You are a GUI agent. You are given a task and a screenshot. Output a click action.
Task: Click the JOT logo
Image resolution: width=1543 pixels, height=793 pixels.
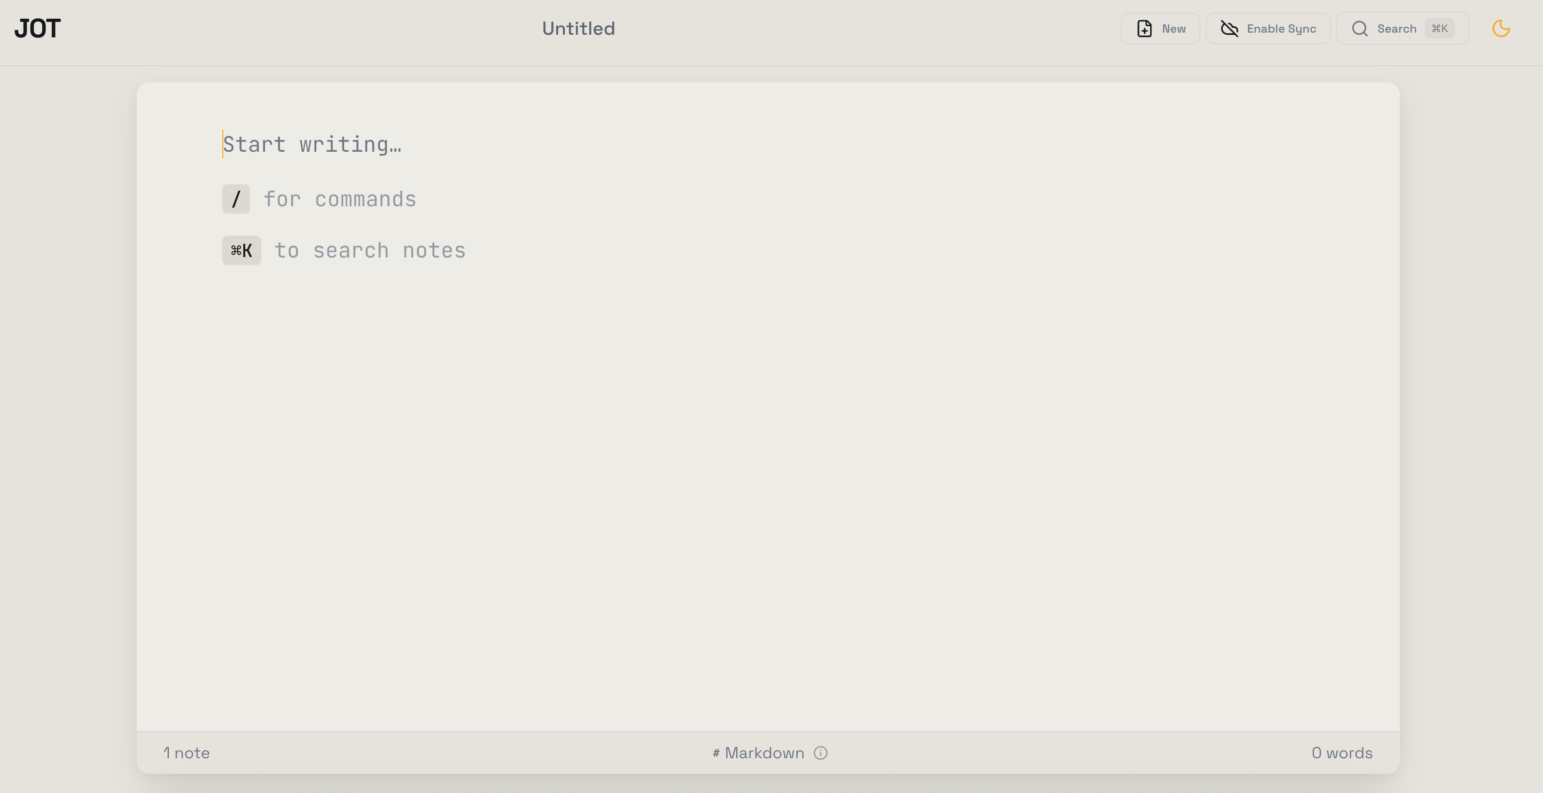[38, 29]
